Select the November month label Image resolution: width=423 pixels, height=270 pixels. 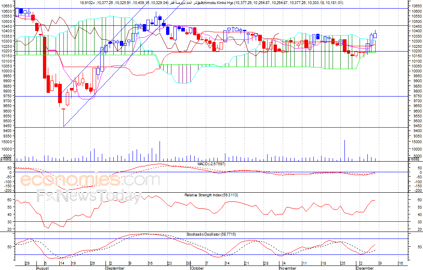(288, 268)
